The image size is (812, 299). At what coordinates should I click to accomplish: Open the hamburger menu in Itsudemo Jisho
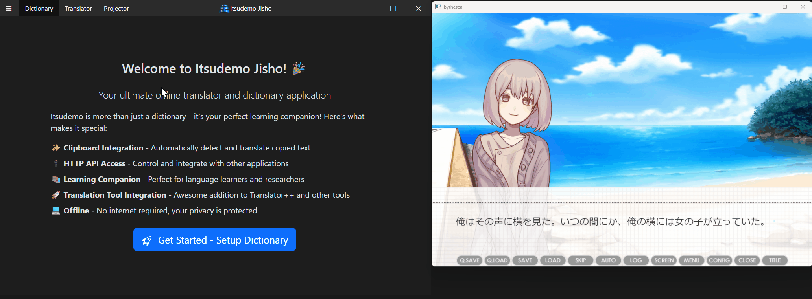(x=9, y=8)
